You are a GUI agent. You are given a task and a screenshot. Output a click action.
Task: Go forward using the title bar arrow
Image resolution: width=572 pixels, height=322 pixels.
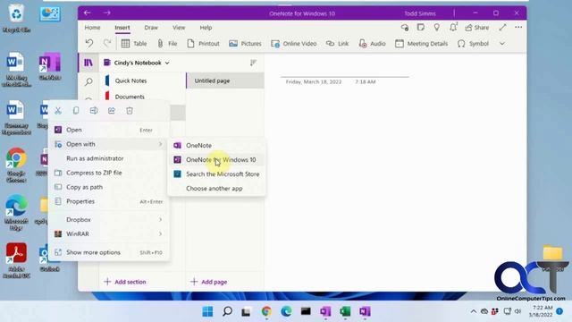pos(106,13)
